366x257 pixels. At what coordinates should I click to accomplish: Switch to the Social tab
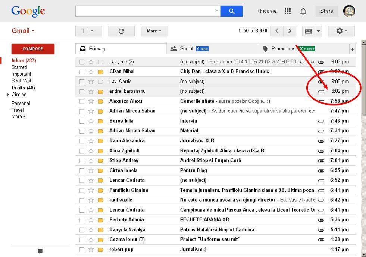tap(187, 49)
